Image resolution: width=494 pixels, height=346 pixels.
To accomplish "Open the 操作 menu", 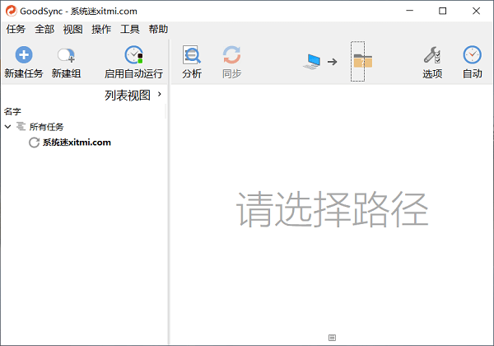I will coord(101,30).
